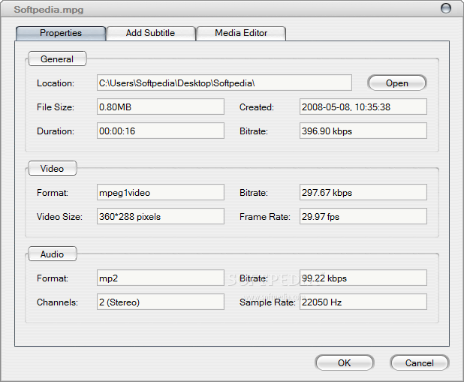The height and width of the screenshot is (382, 464).
Task: Click the Sample Rate: label
Action: (x=267, y=302)
